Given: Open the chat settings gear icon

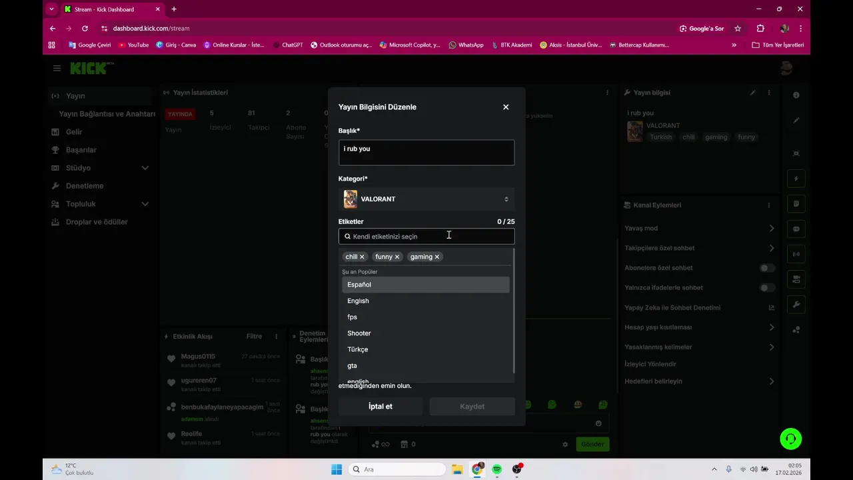Looking at the screenshot, I should (565, 445).
